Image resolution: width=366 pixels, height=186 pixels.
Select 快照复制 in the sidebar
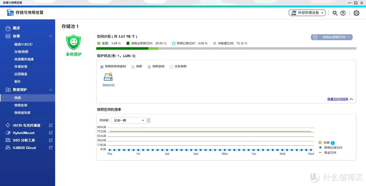point(21,105)
